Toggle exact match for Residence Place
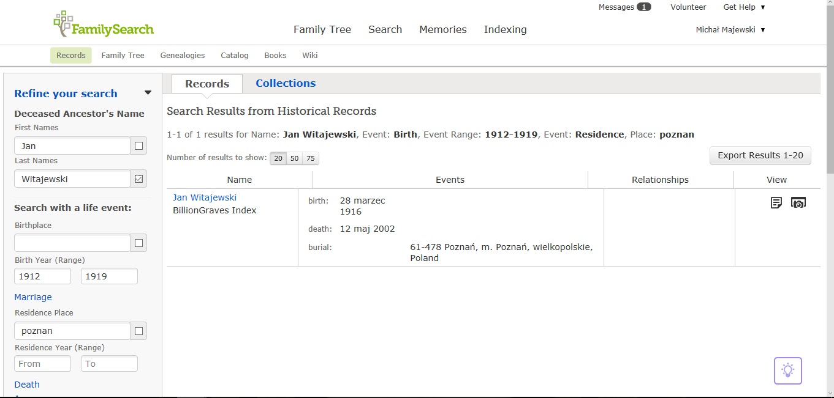834x398 pixels. click(138, 331)
